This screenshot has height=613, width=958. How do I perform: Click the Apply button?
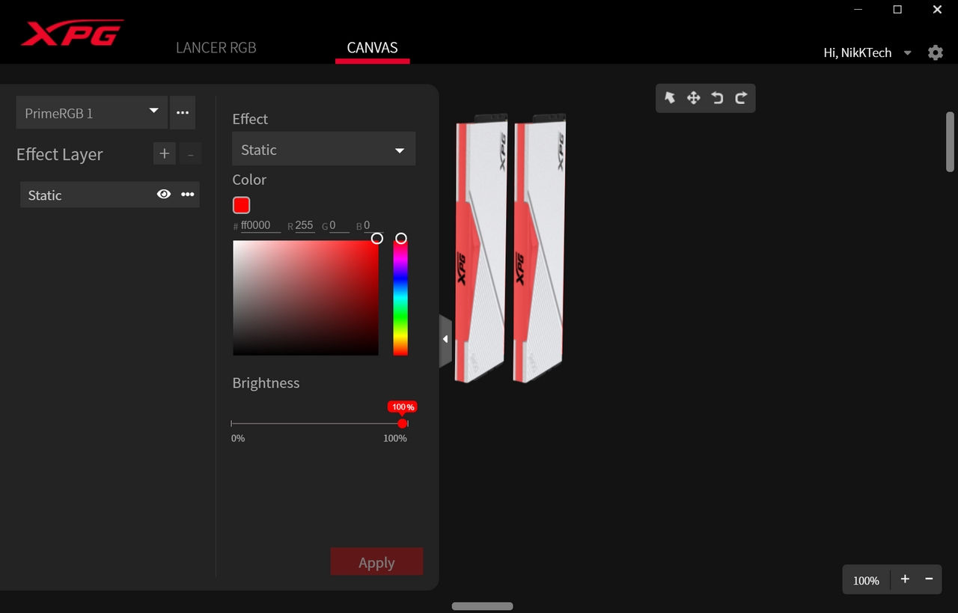376,562
